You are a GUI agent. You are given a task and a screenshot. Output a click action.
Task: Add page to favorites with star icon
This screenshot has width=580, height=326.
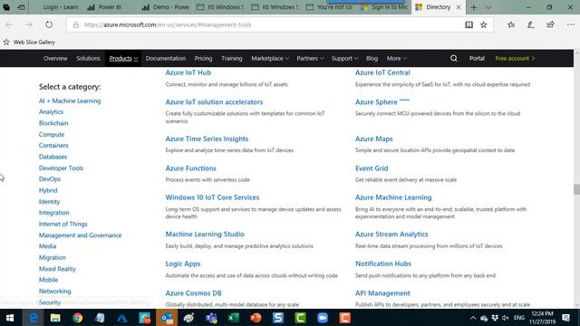click(x=483, y=24)
